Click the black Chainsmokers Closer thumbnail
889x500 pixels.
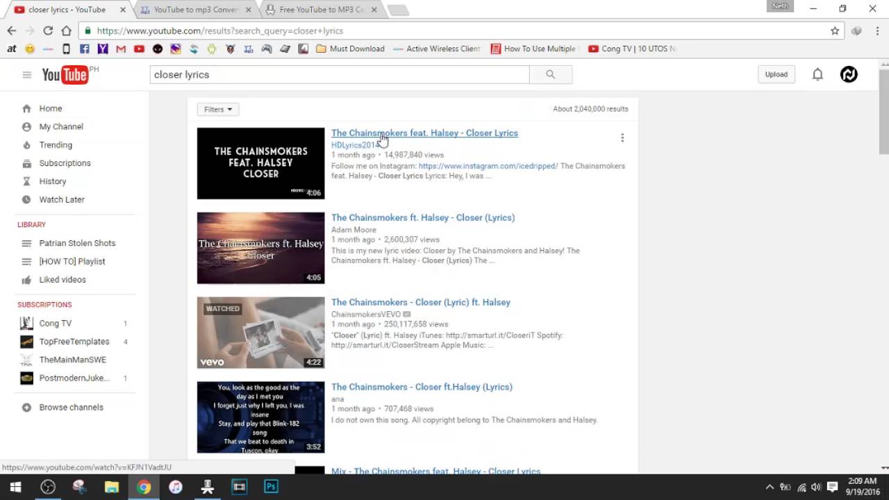pos(260,163)
